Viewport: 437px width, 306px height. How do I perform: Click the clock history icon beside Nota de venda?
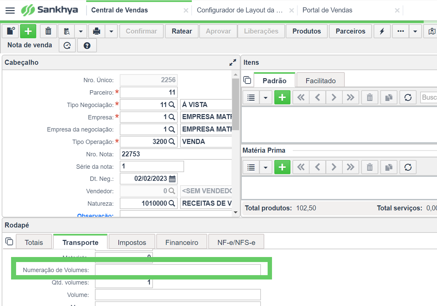(67, 46)
